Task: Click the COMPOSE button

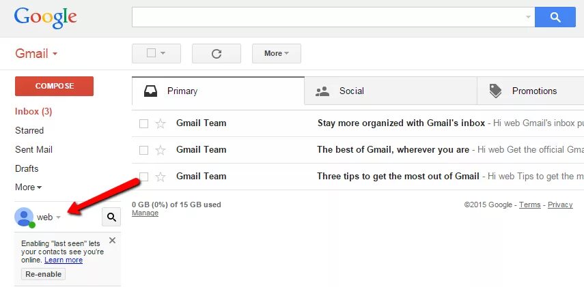Action: pyautogui.click(x=55, y=86)
